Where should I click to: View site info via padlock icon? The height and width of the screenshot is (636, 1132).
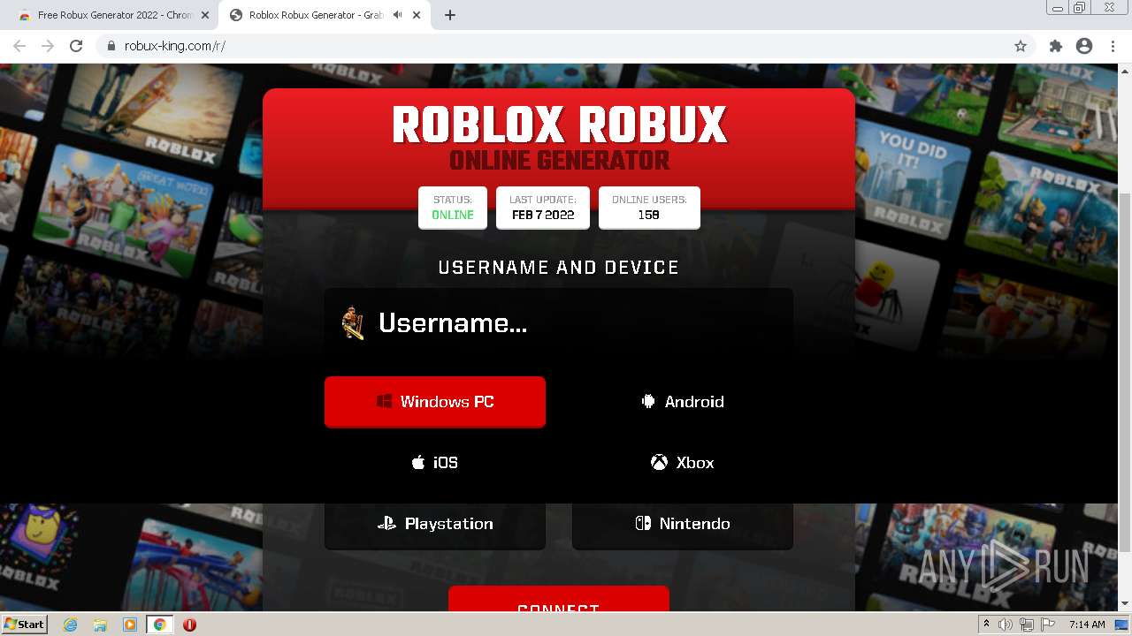111,46
